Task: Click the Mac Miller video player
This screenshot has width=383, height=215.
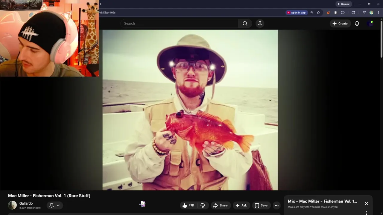Action: [190, 110]
